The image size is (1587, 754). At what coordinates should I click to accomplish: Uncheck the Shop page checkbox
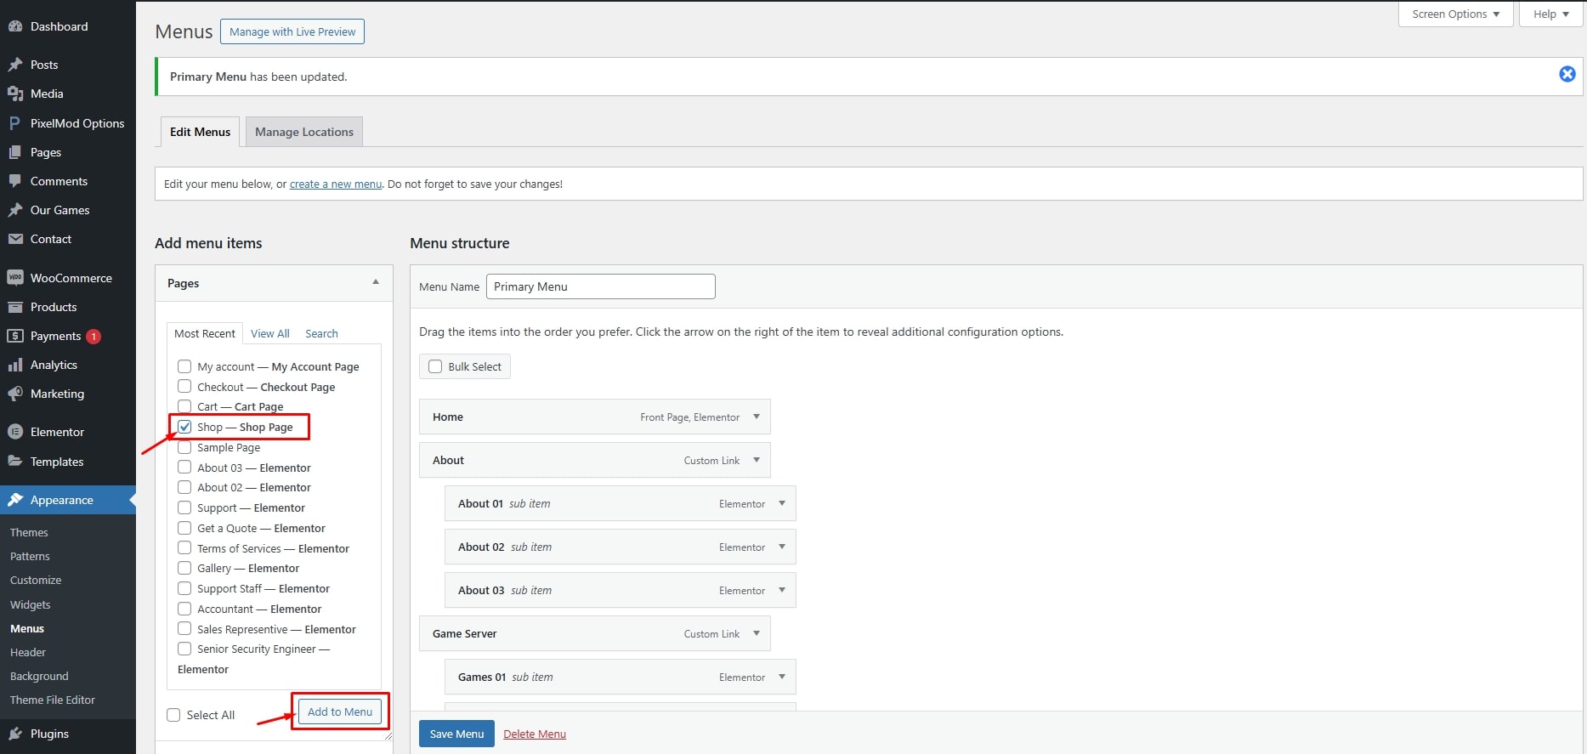click(184, 427)
